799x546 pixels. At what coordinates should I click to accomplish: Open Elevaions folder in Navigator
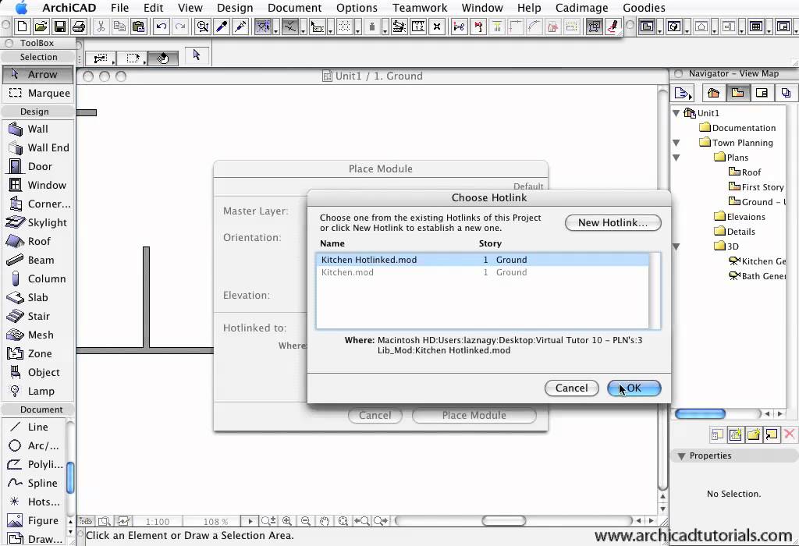click(740, 217)
